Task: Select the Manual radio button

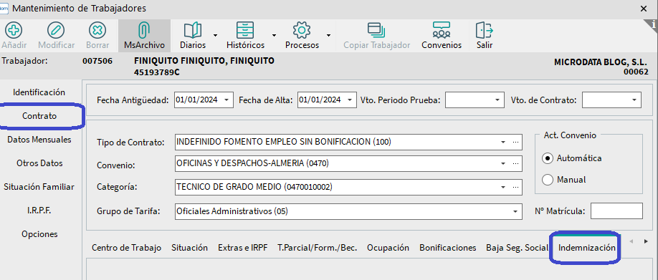Action: click(x=548, y=180)
